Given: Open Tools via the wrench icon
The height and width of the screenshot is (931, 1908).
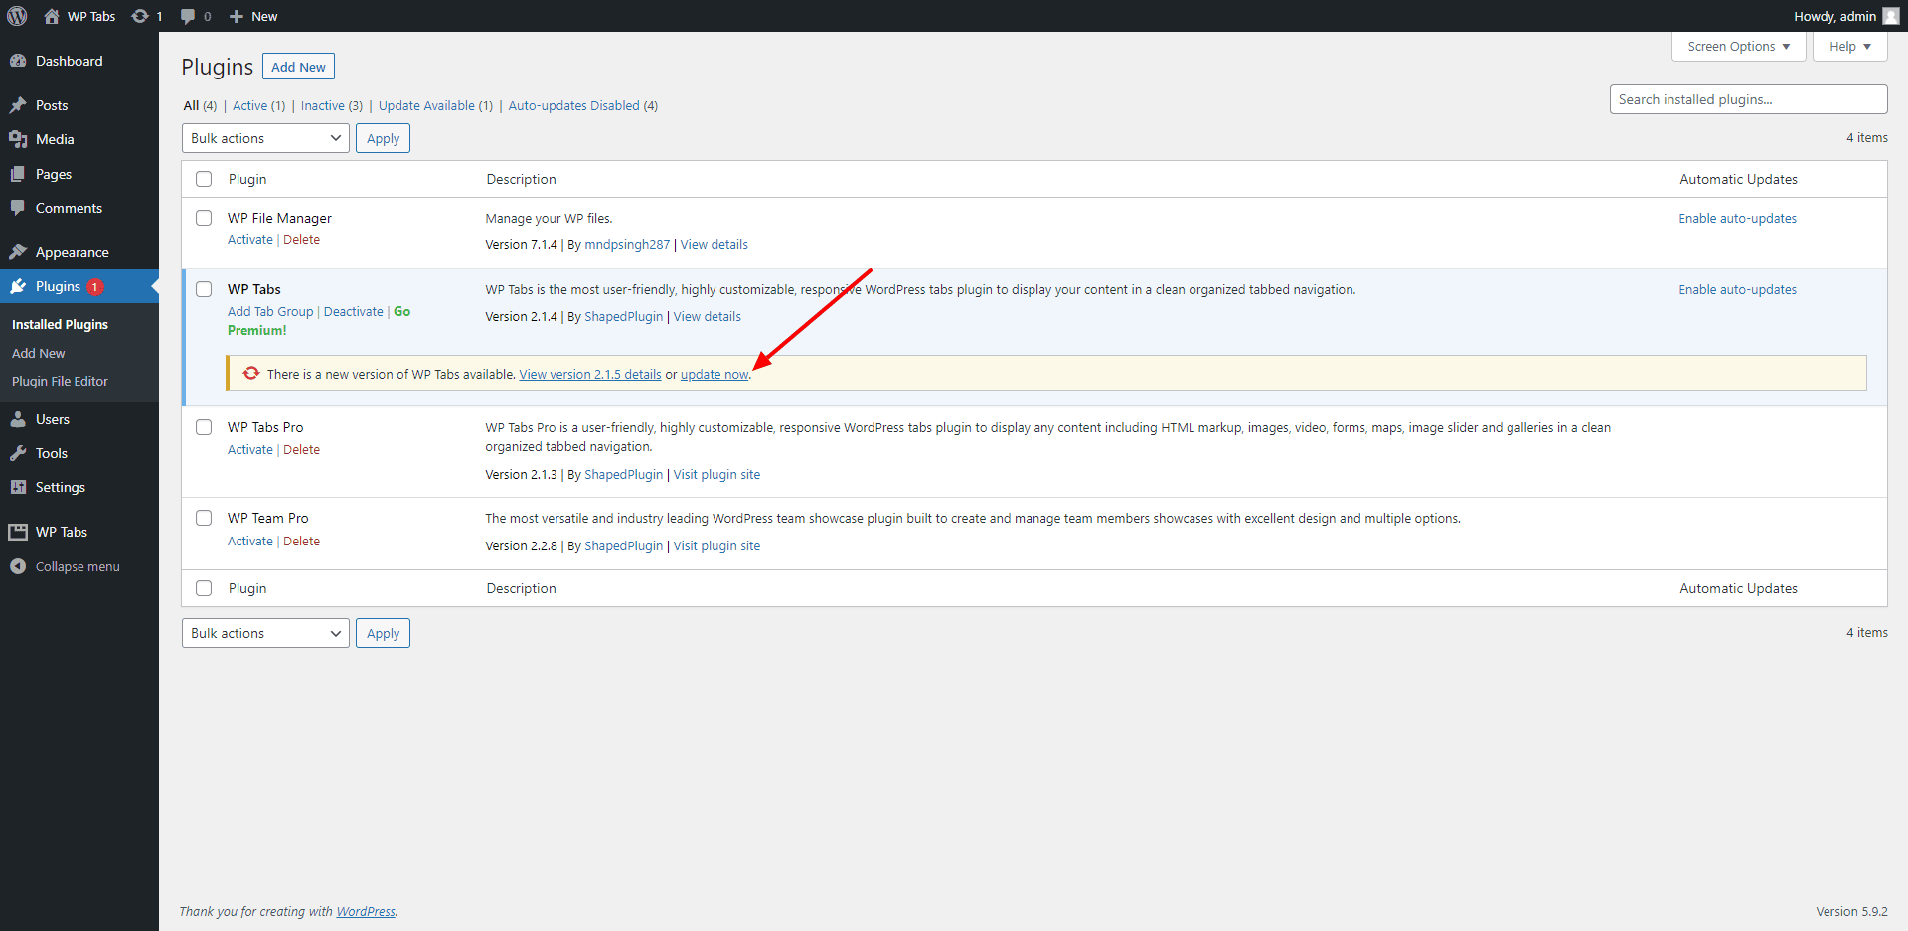Looking at the screenshot, I should [18, 453].
